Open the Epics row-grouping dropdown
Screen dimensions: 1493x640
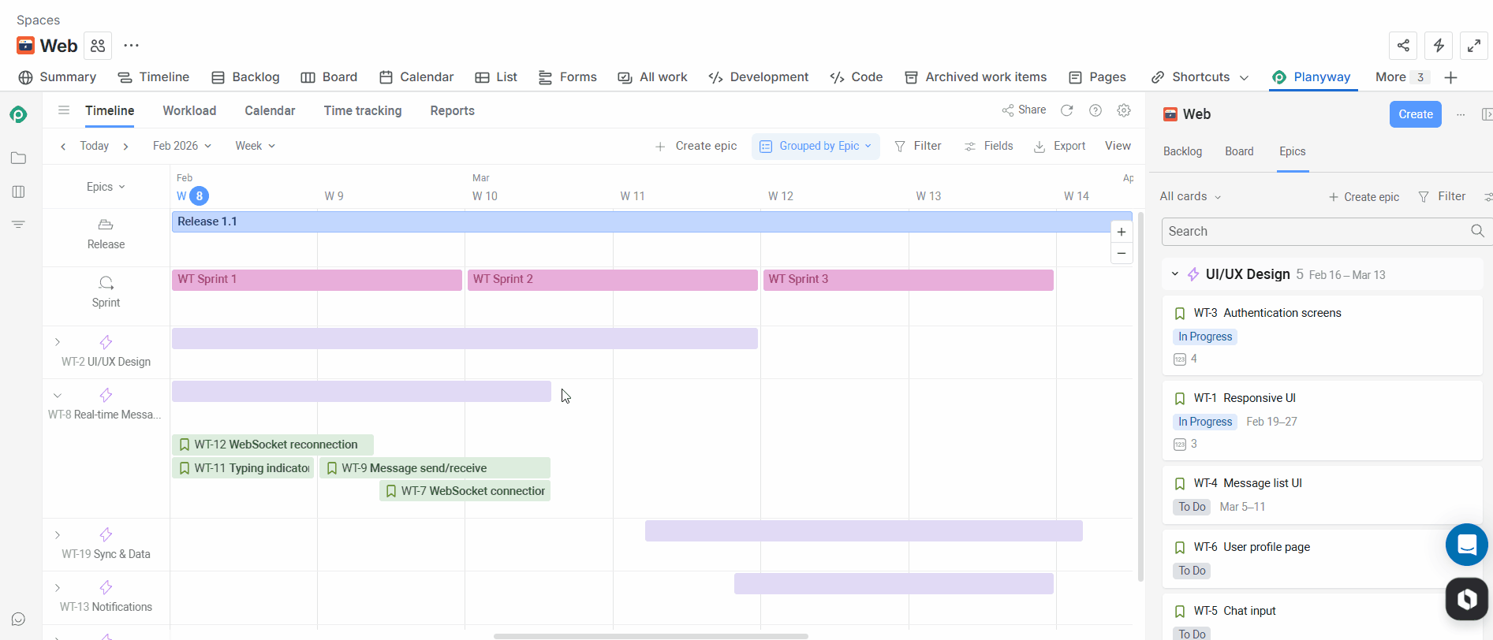click(106, 187)
